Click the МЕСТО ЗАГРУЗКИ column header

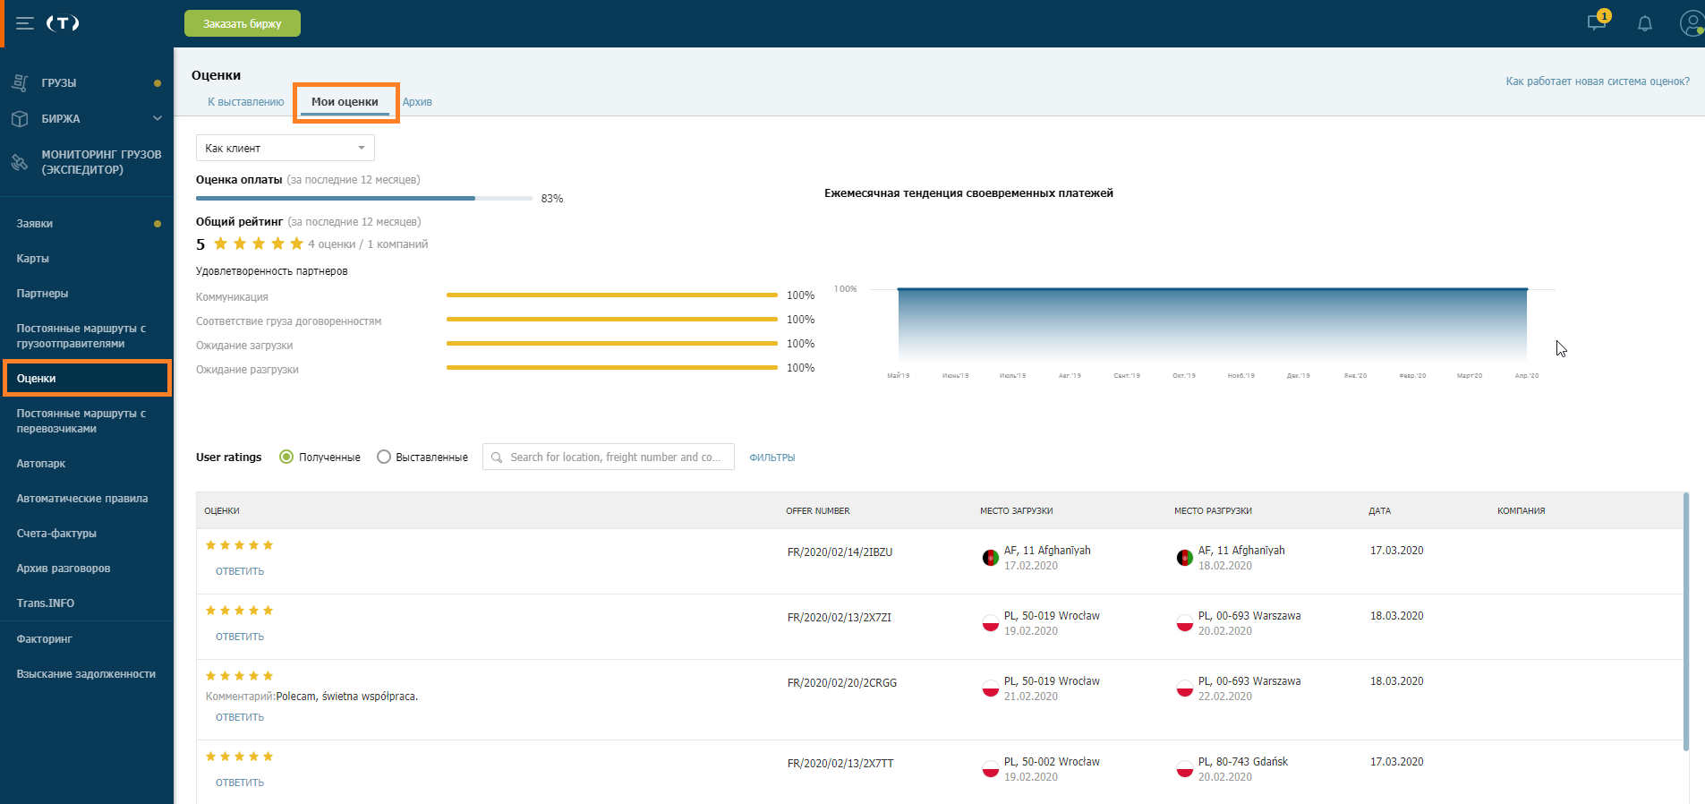(1017, 511)
